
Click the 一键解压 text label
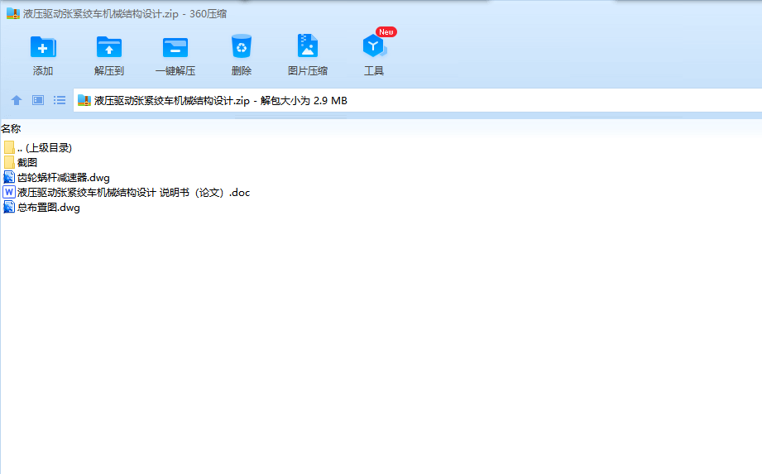[175, 71]
